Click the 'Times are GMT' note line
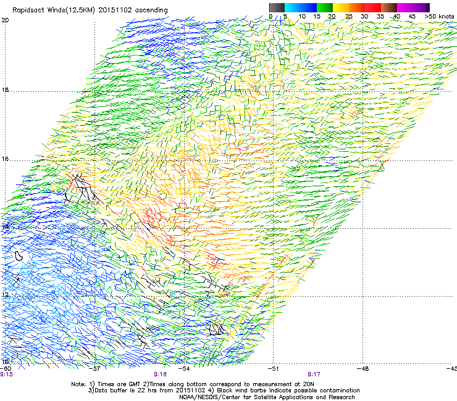This screenshot has width=457, height=401. tap(192, 384)
